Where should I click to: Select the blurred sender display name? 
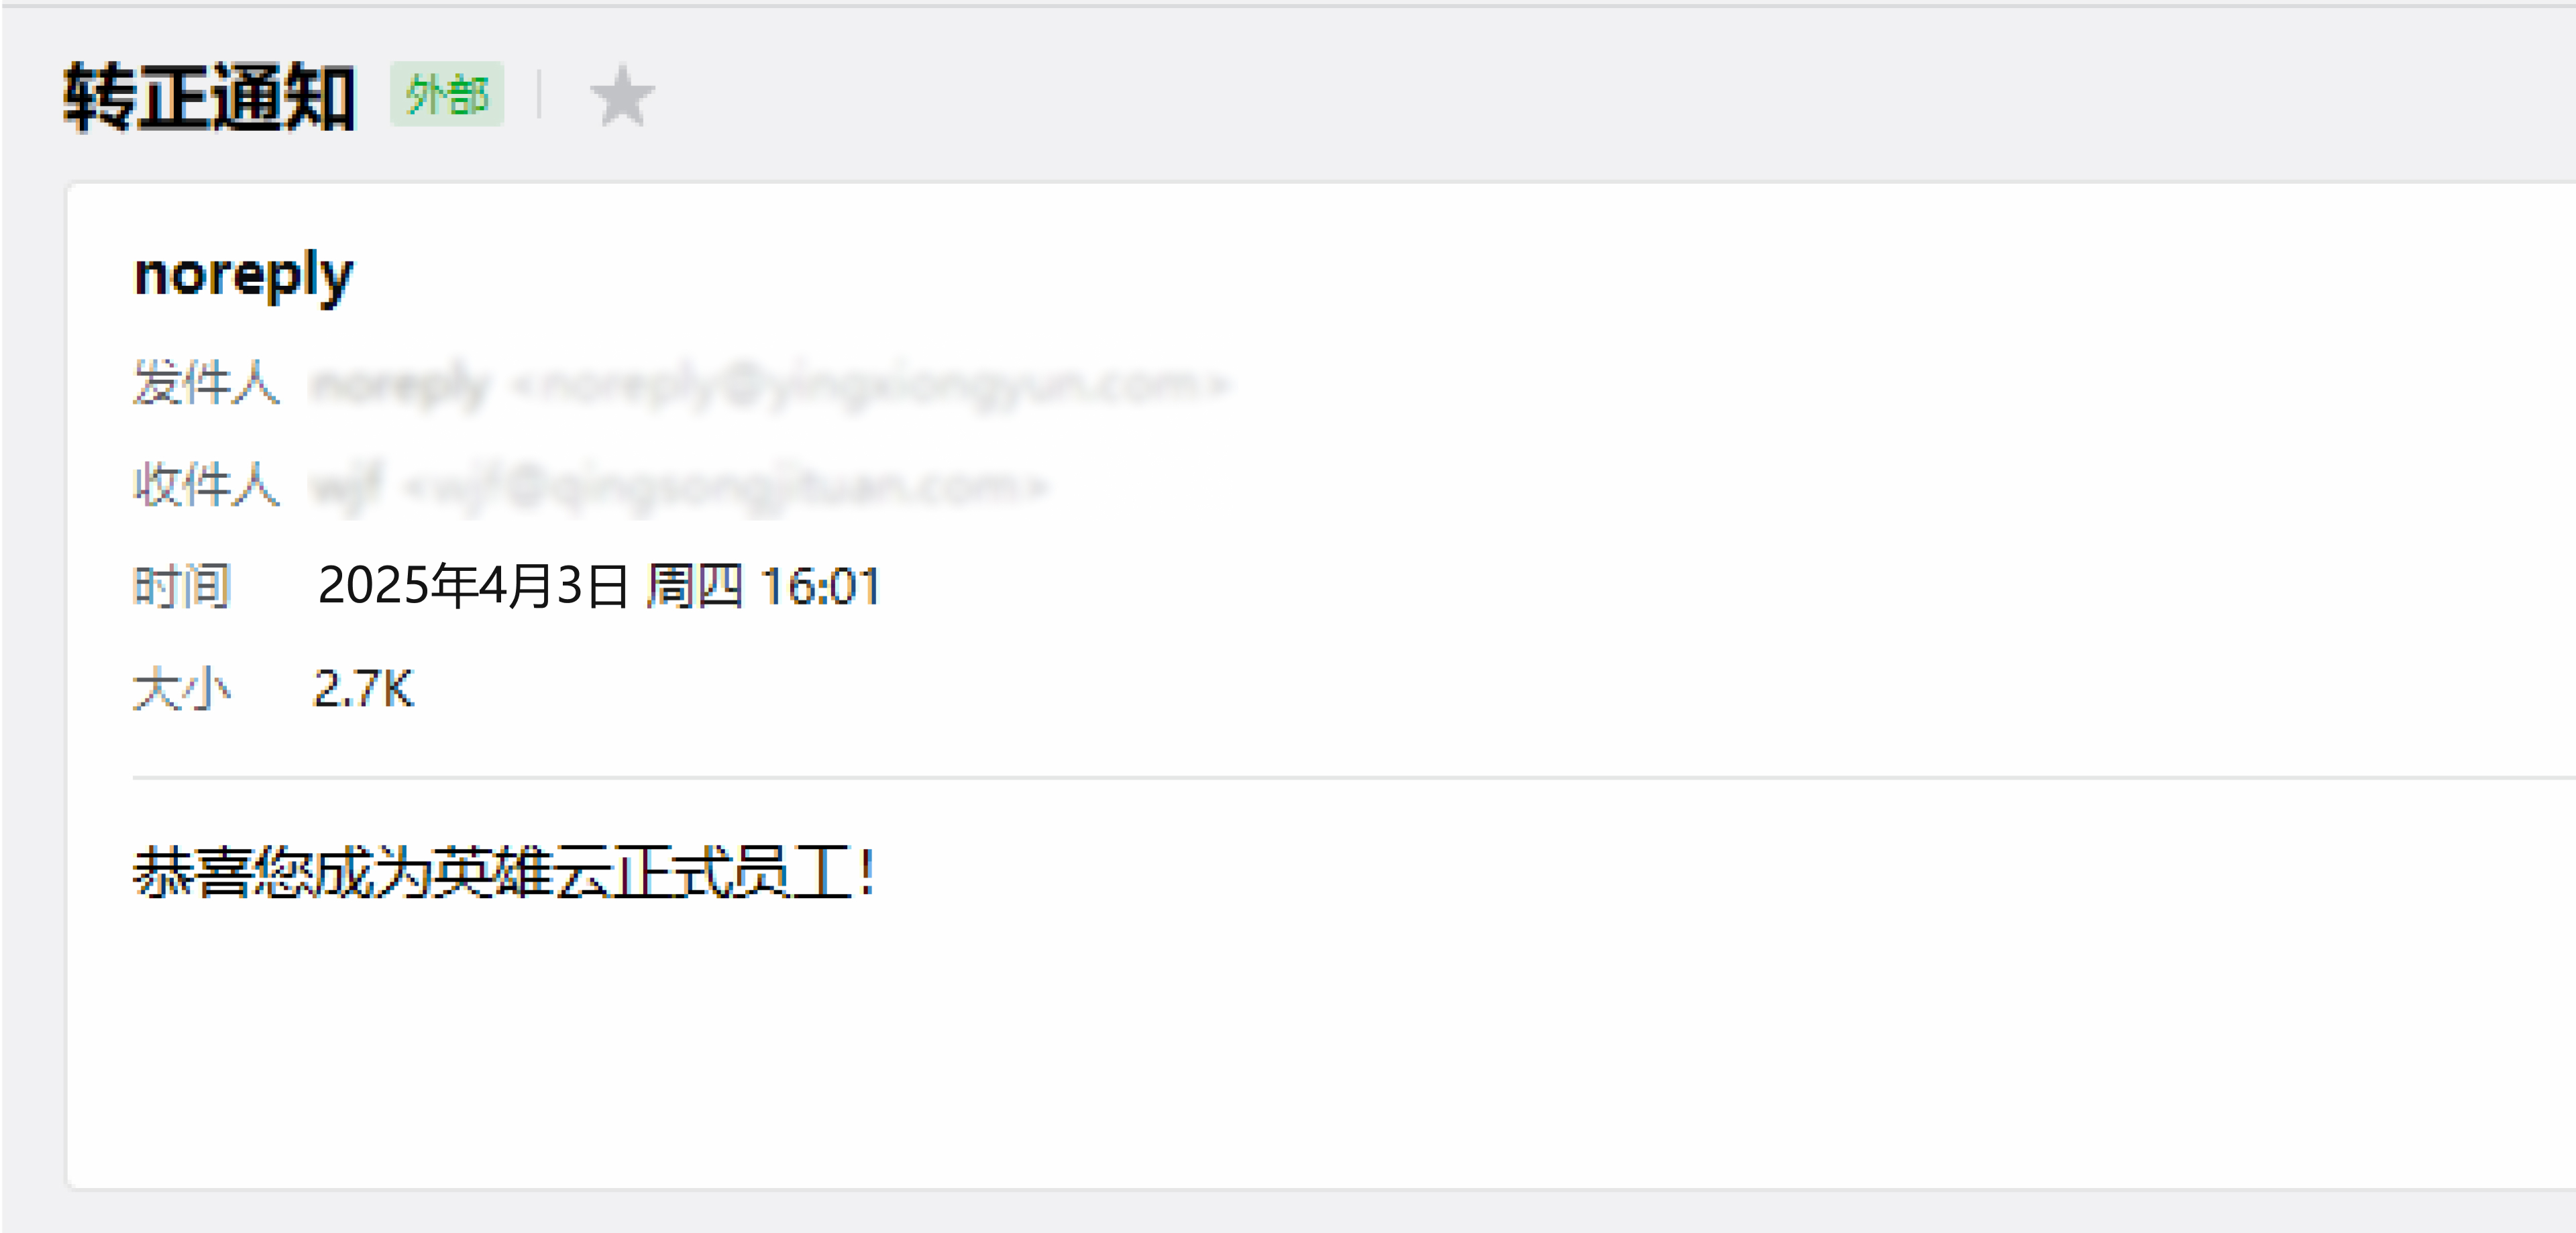[400, 384]
